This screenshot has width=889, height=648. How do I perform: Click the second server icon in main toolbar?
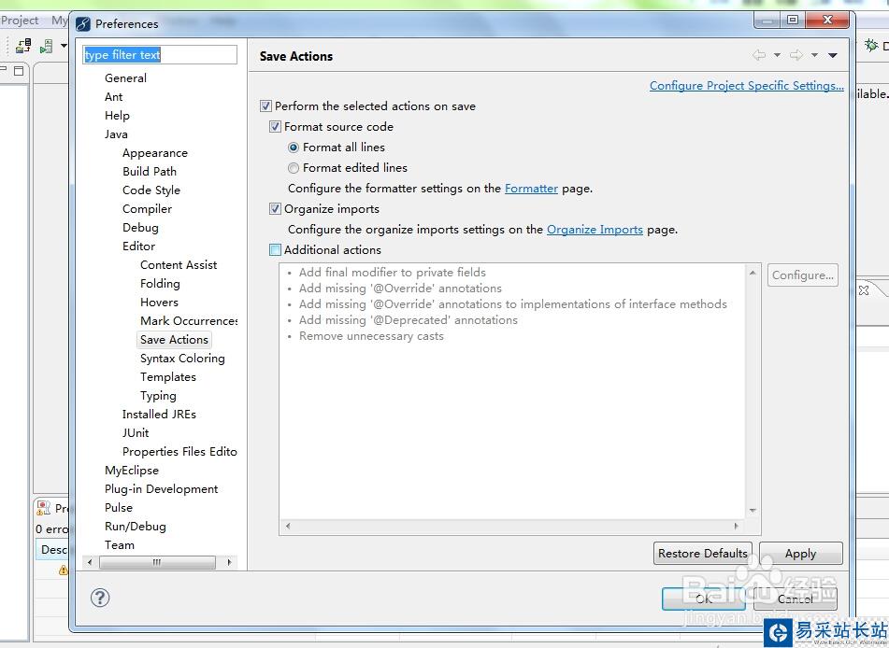[47, 46]
